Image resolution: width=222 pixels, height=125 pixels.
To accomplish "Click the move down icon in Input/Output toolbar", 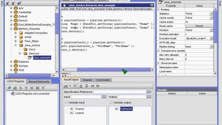I will (87, 86).
